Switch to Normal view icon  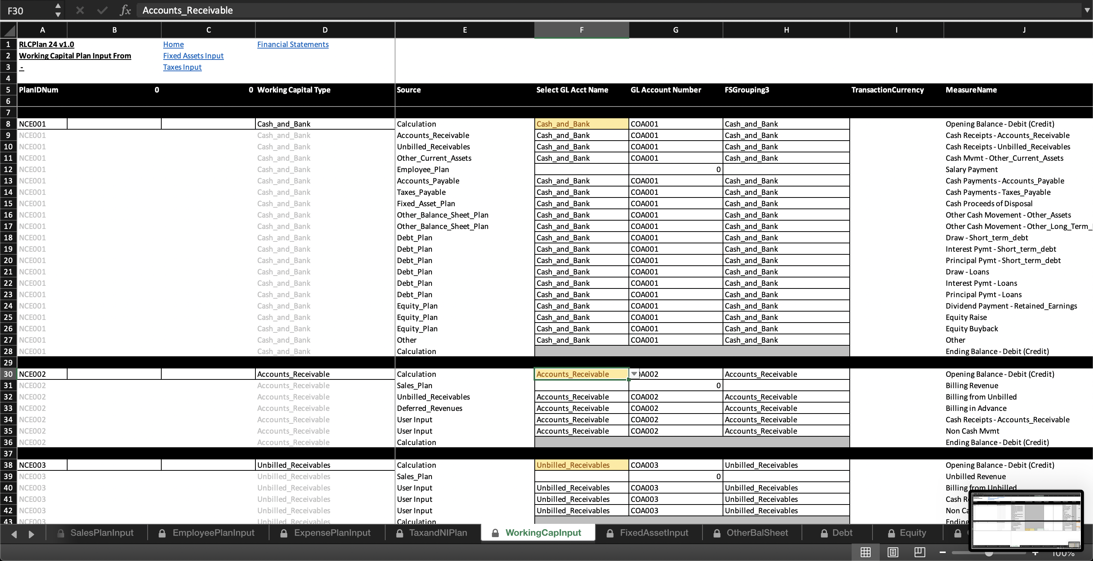click(866, 552)
